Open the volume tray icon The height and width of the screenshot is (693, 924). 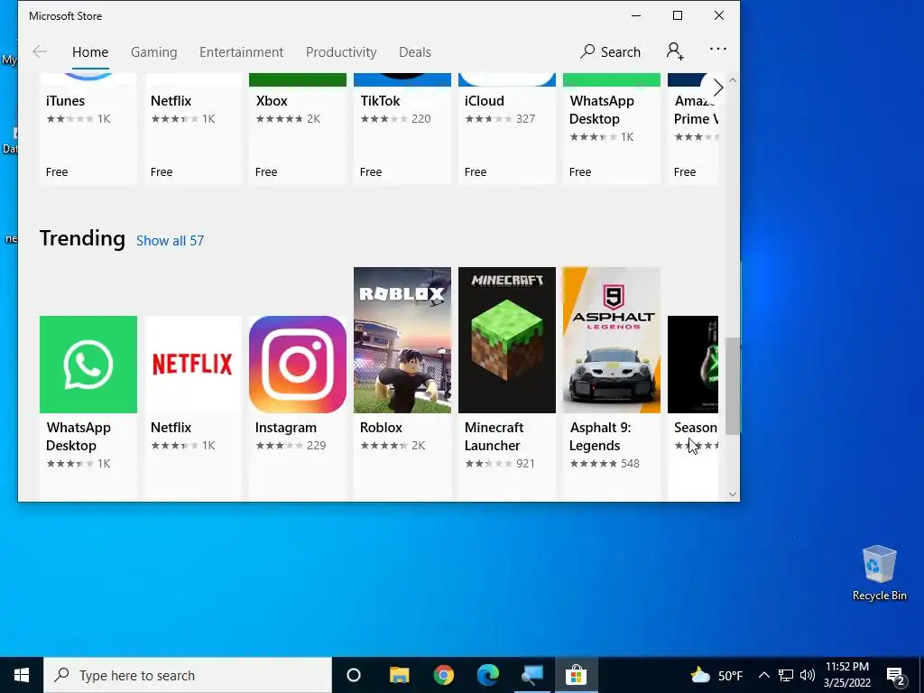point(808,675)
